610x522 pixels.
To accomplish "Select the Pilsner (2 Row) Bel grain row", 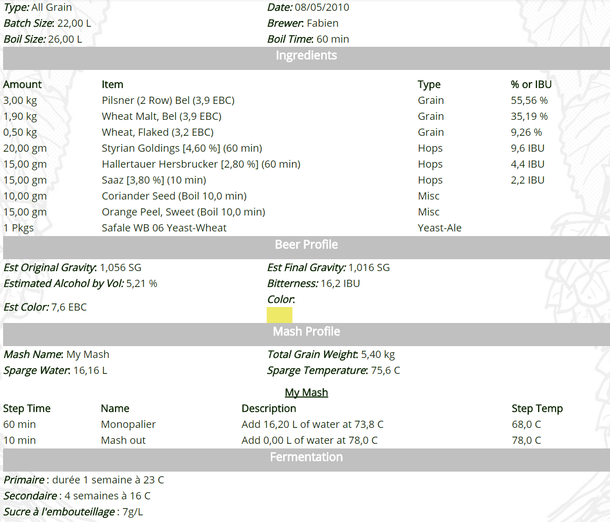I will [x=168, y=100].
